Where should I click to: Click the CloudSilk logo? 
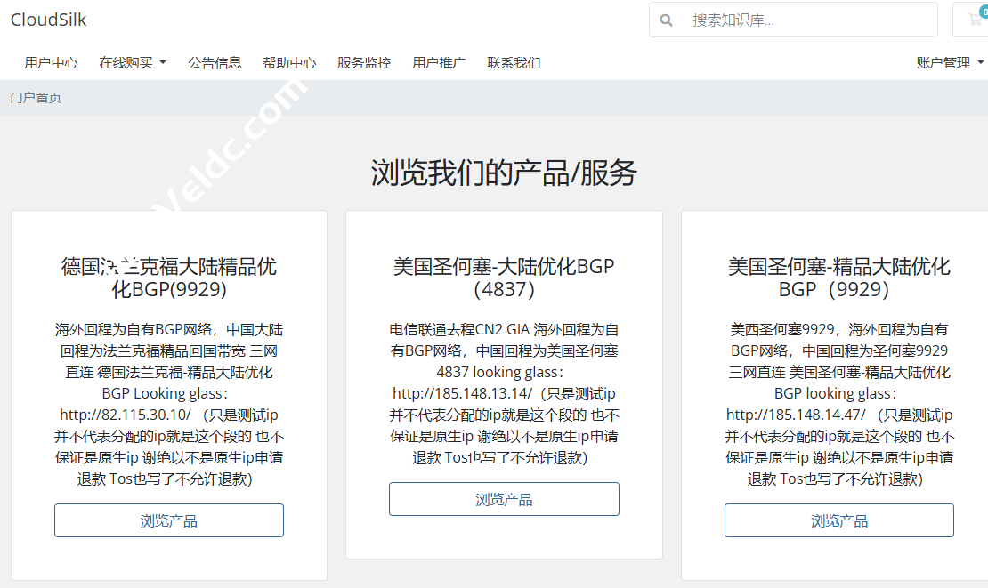pos(47,19)
